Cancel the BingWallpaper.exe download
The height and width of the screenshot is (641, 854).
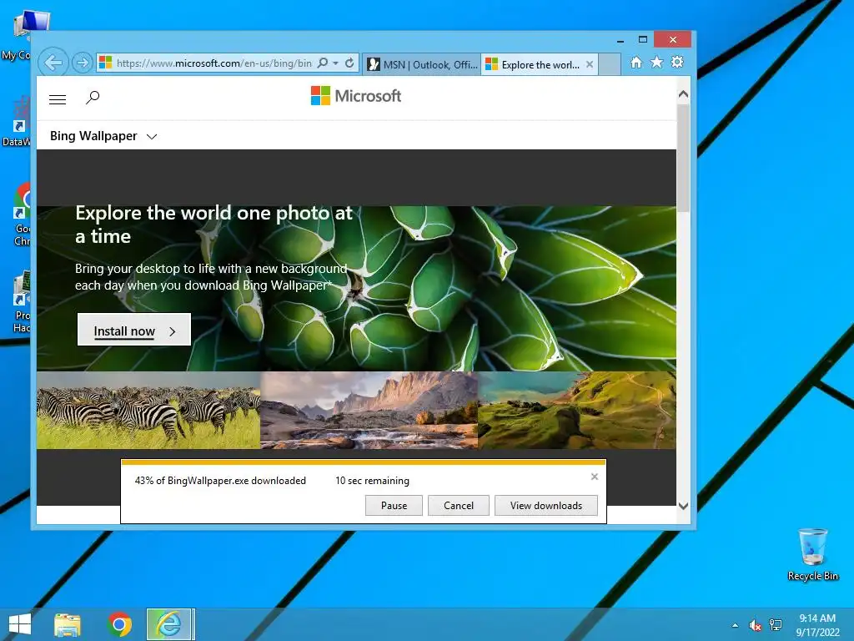pos(459,505)
